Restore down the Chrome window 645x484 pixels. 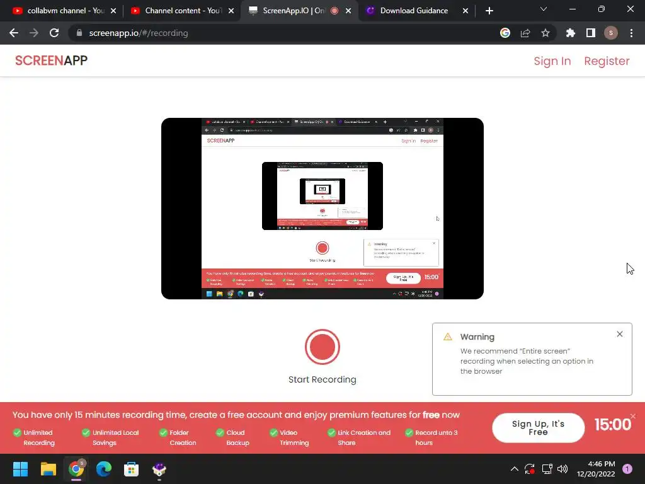pos(602,9)
